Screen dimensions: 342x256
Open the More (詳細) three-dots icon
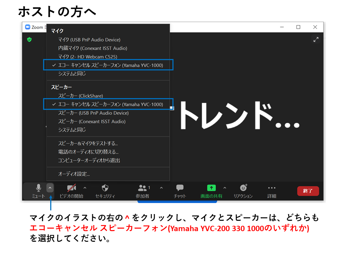pyautogui.click(x=272, y=188)
